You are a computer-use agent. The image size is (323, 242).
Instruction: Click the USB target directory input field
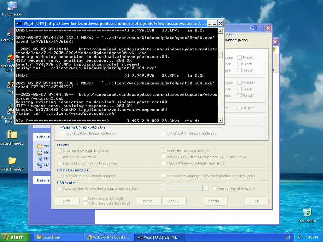[182, 188]
